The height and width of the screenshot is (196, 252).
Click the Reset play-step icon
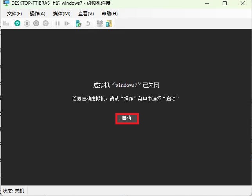coord(67,23)
